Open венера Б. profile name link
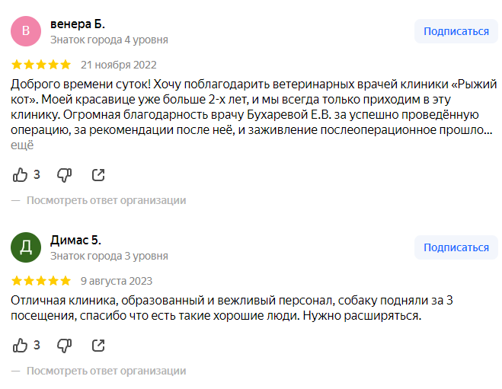Screen dimensions: 502x389 click(x=78, y=24)
